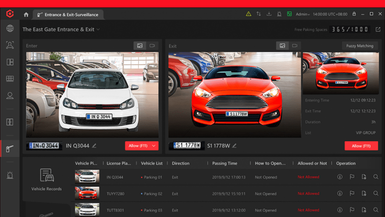Screen dimensions: 385x217
Task: Open the Vehicle Records tab
Action: pos(46,180)
